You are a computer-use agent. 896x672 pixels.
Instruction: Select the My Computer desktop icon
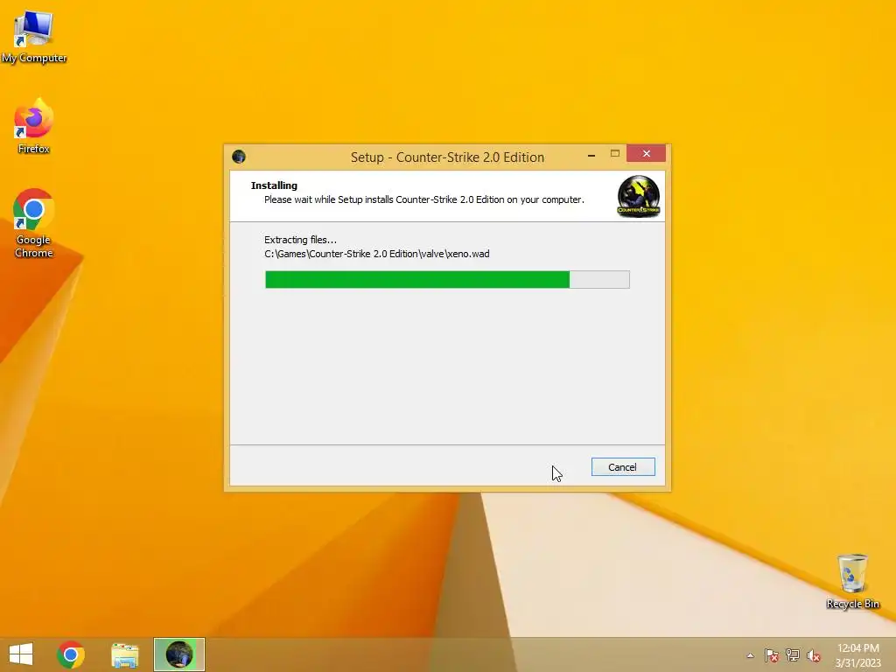[x=34, y=37]
